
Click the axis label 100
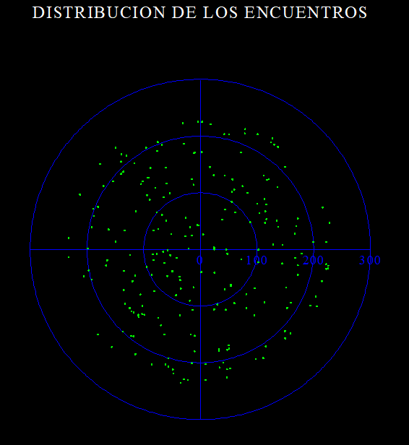click(257, 260)
